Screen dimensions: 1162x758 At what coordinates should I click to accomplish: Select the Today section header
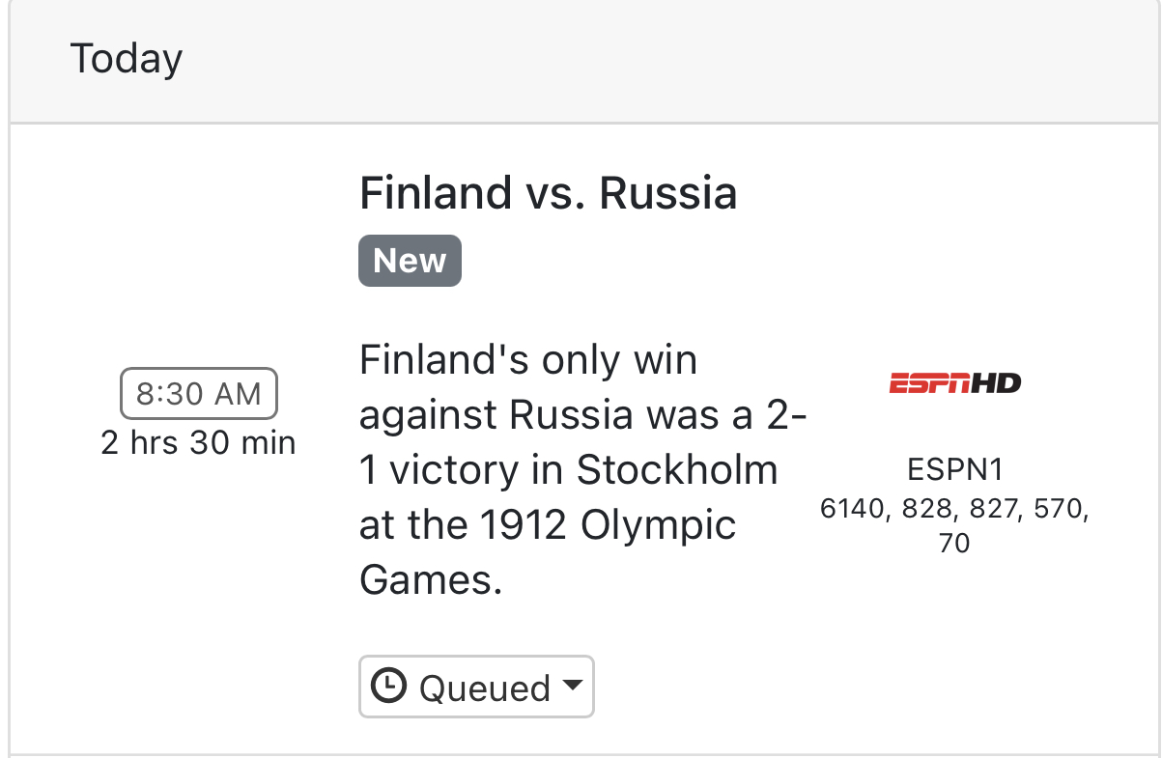coord(127,60)
